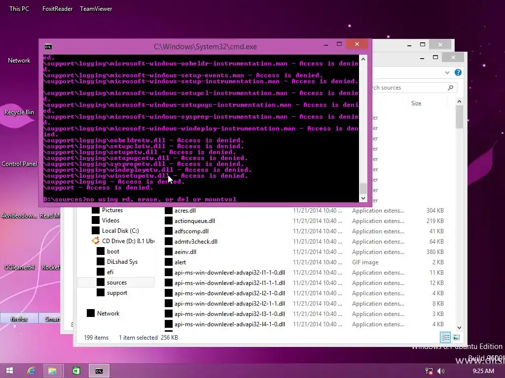The height and width of the screenshot is (378, 505).
Task: Select Videos in navigation pane
Action: click(110, 220)
